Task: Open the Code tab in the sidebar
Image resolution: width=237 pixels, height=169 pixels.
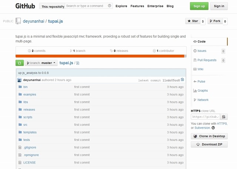Action: [209, 41]
